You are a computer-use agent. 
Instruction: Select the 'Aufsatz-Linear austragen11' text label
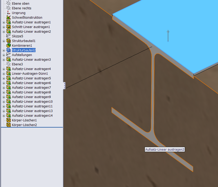pos(32,106)
